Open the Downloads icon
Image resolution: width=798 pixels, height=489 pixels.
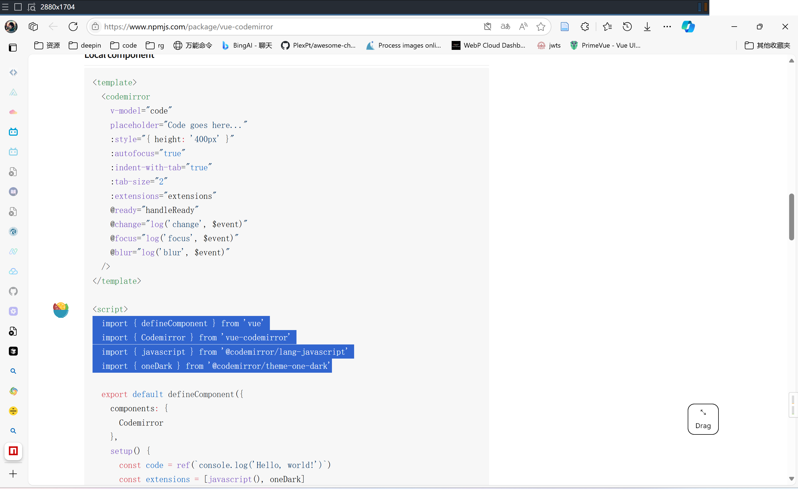click(x=647, y=27)
